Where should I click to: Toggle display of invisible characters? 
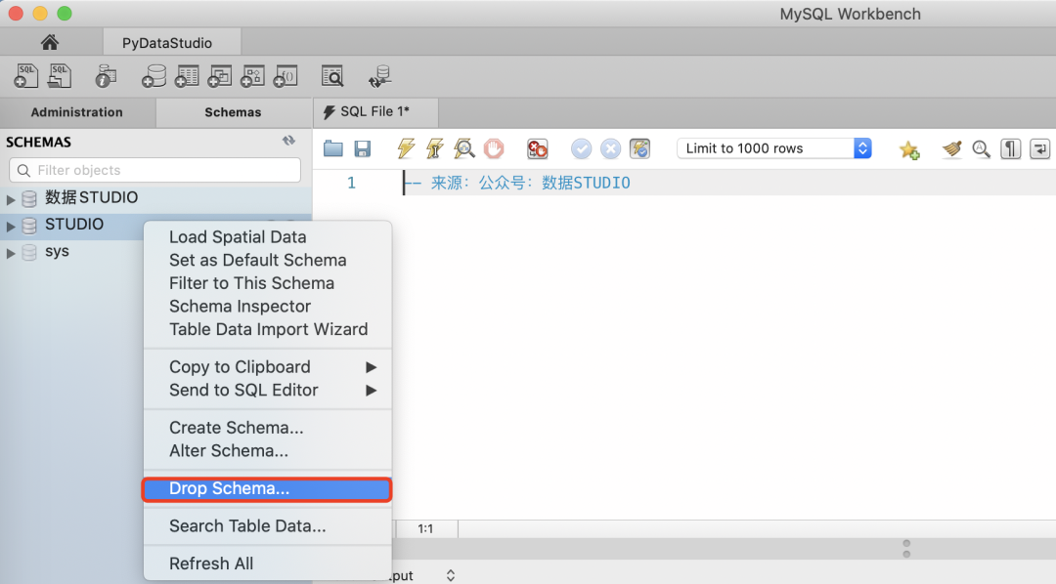[1010, 148]
